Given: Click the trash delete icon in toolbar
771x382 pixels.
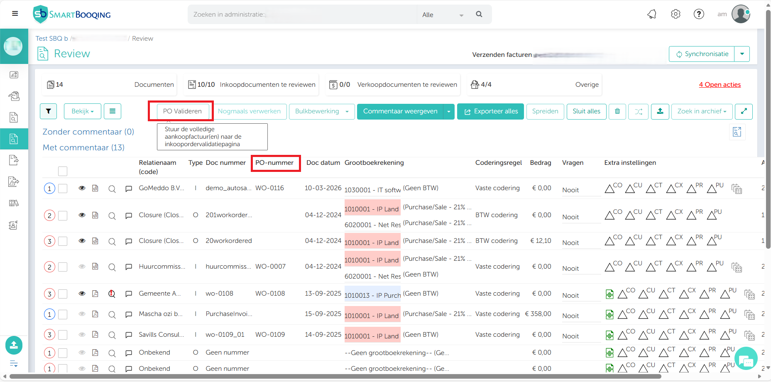Looking at the screenshot, I should 617,111.
